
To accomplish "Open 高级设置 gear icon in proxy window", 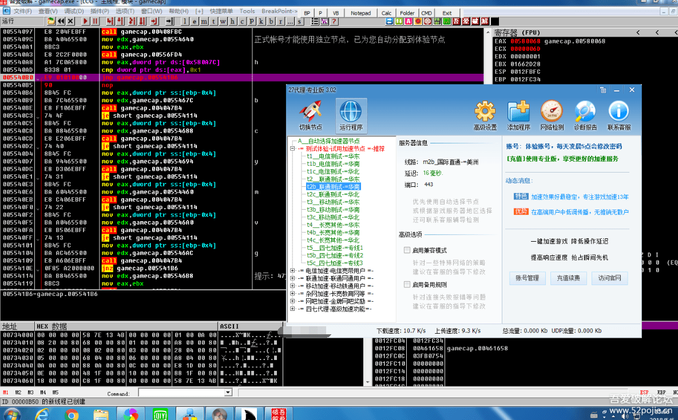I will (x=485, y=115).
